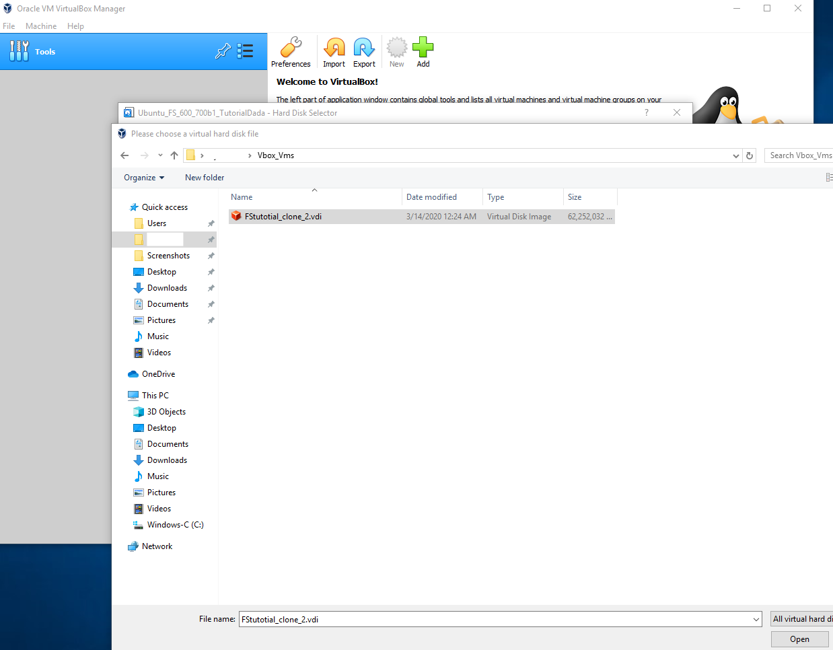The image size is (833, 650).
Task: Click the green Add machine icon
Action: pyautogui.click(x=423, y=52)
